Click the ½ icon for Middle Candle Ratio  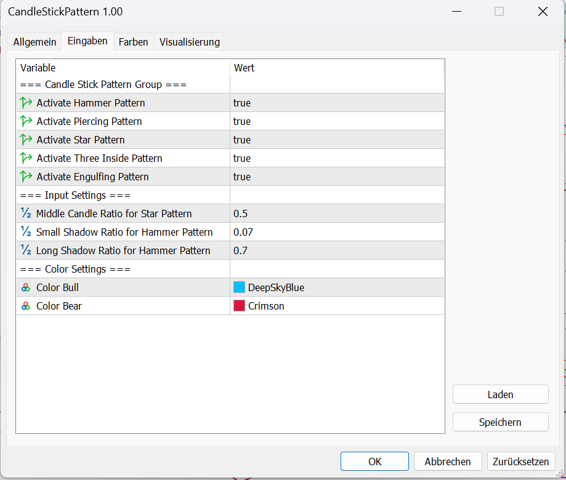tap(25, 213)
